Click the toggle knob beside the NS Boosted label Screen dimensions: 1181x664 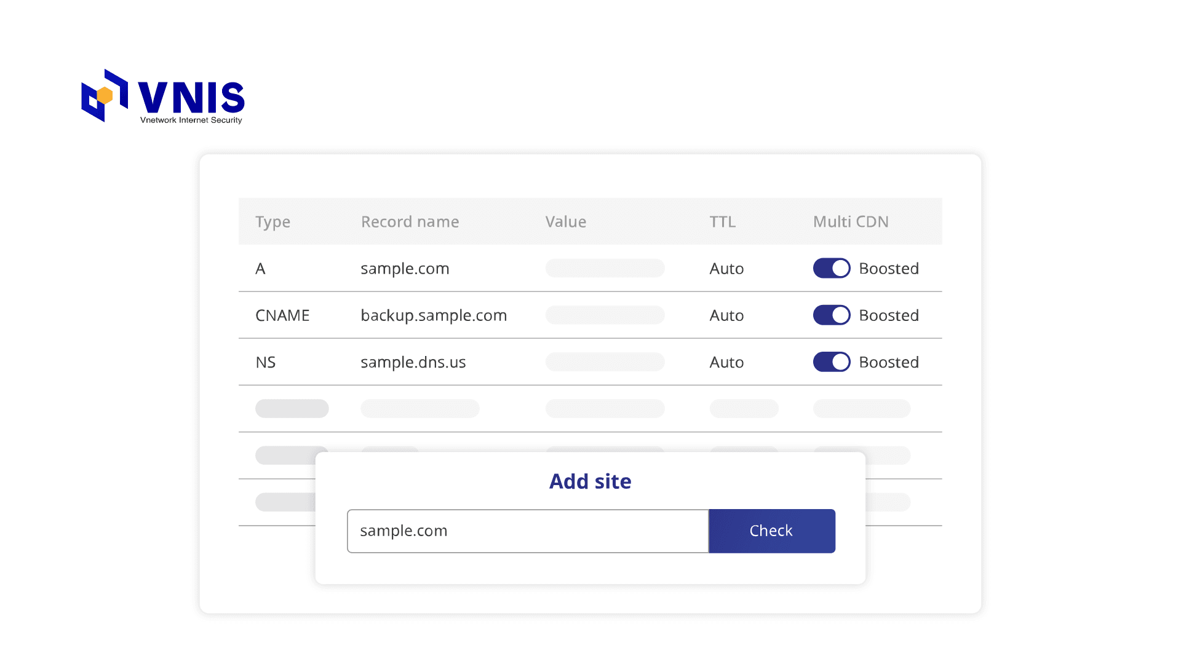pyautogui.click(x=839, y=362)
